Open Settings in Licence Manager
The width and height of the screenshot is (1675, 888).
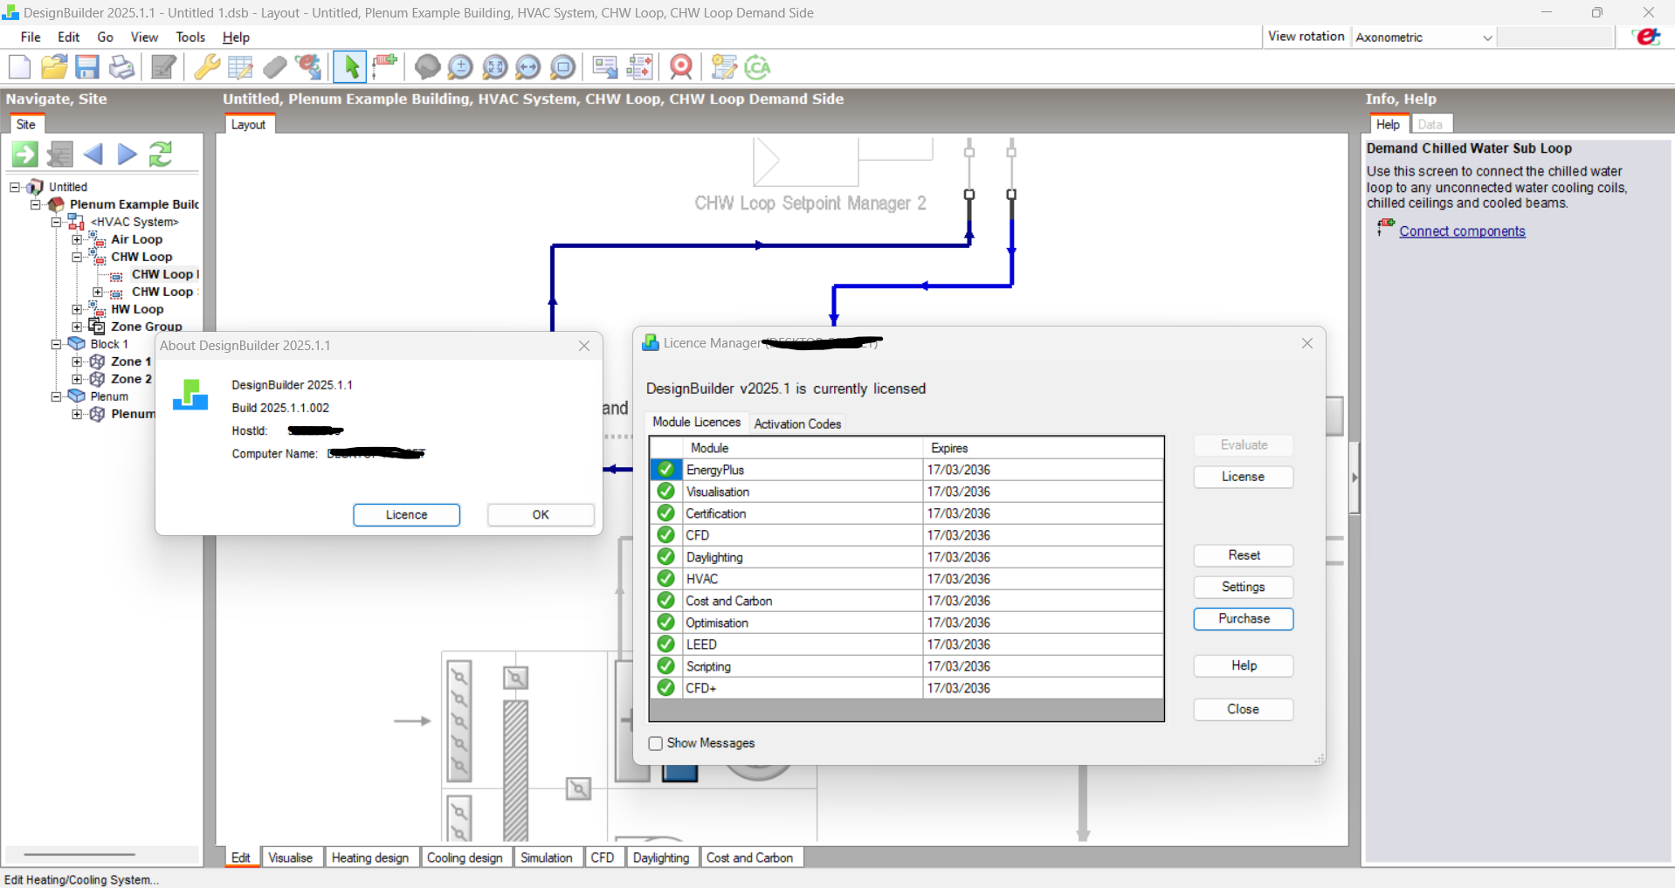[x=1244, y=587]
